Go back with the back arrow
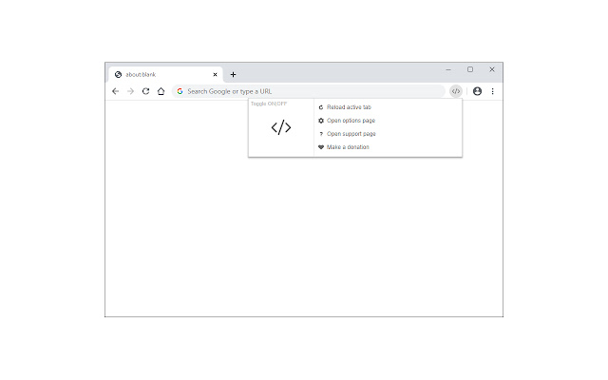This screenshot has height=380, width=608. tap(115, 91)
